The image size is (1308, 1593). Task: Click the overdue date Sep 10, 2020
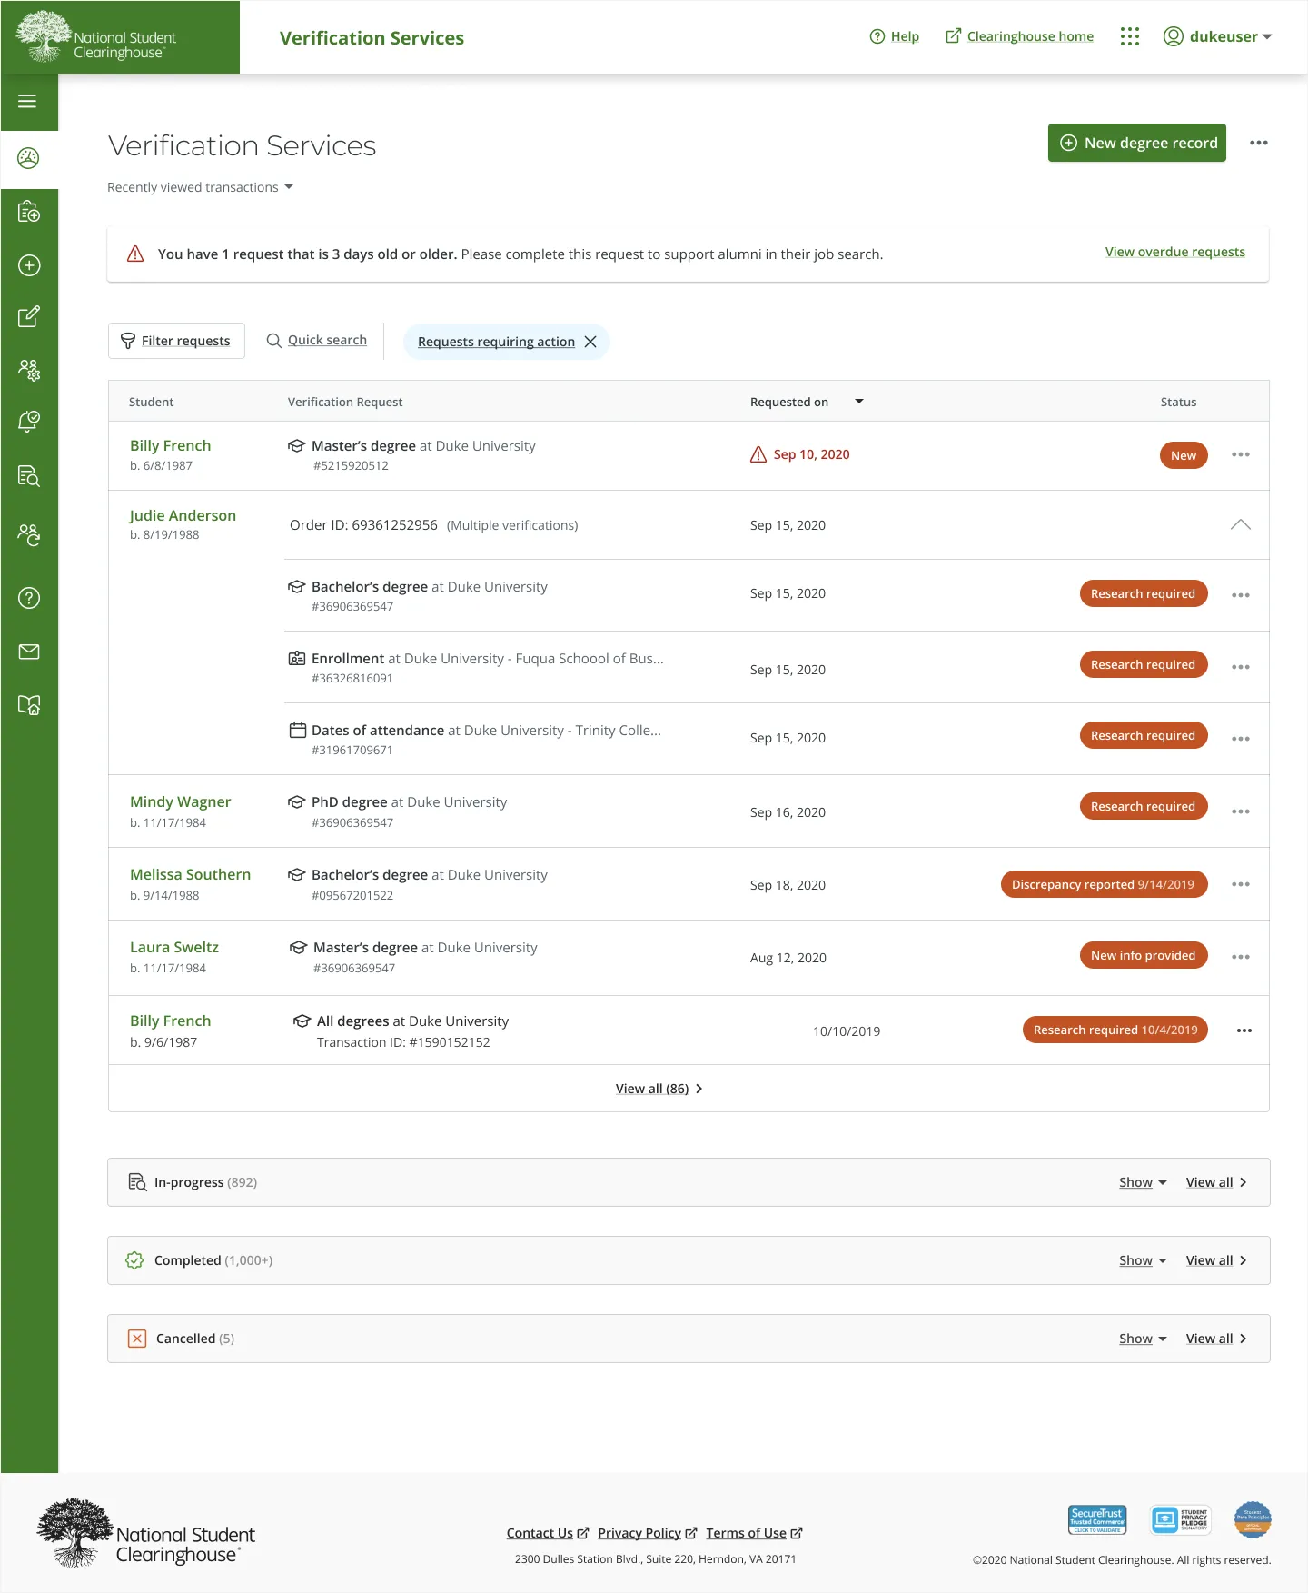coord(811,454)
